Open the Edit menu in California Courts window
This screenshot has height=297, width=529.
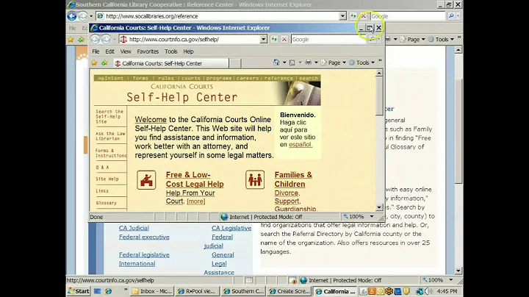tap(109, 51)
